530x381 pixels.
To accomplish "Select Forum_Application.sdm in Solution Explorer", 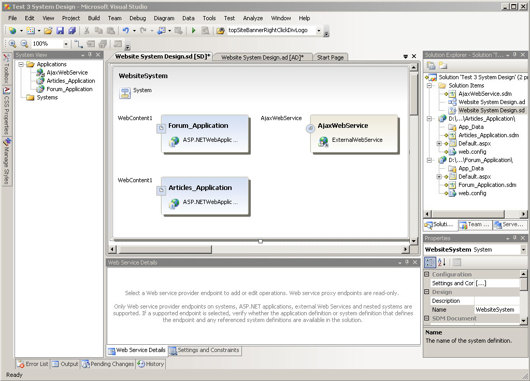I will (x=487, y=185).
